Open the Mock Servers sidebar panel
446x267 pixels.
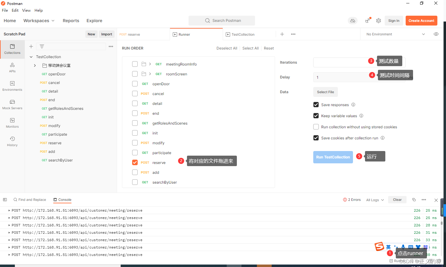coord(12,105)
